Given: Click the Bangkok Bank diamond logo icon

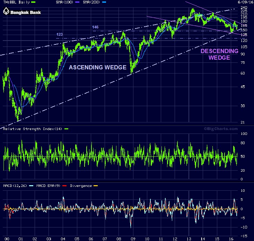Looking at the screenshot, I should (6, 11).
